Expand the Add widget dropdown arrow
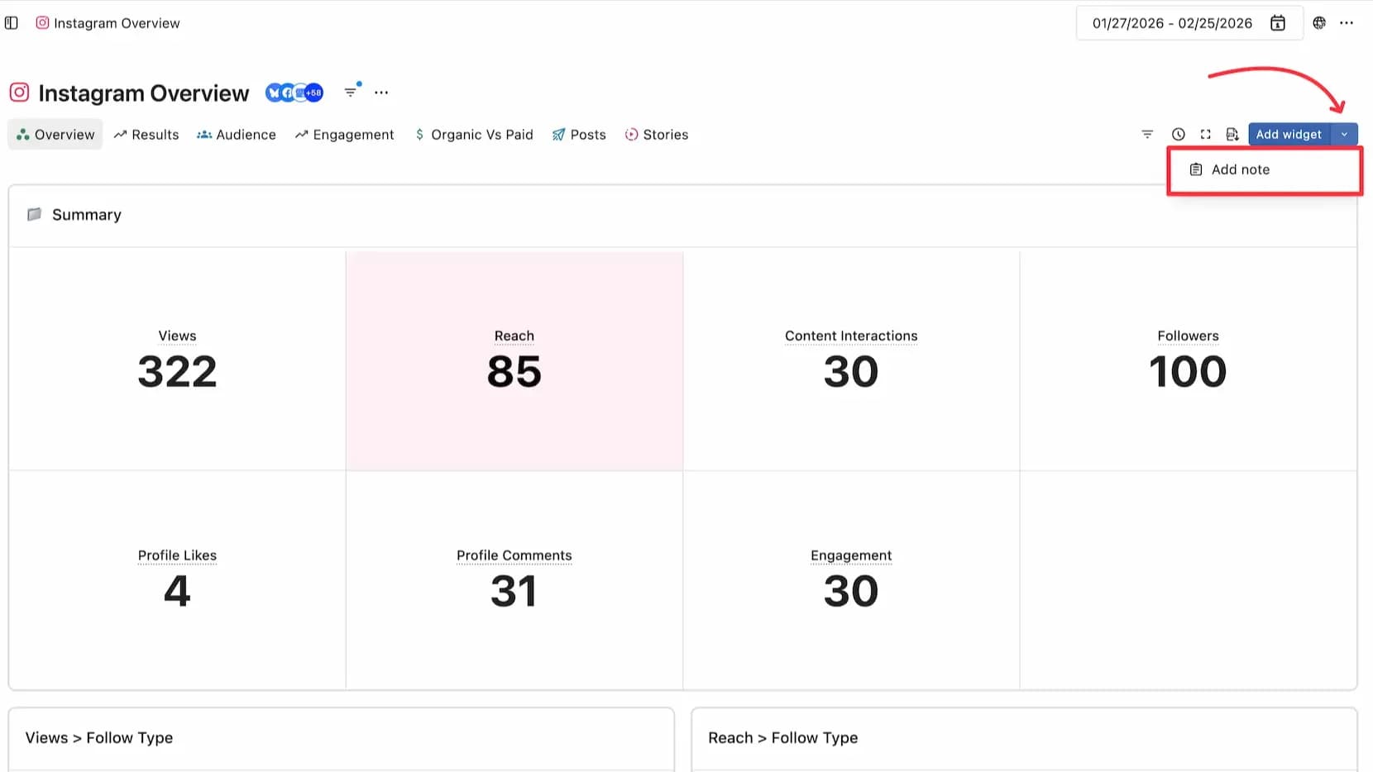The height and width of the screenshot is (772, 1373). [x=1344, y=134]
